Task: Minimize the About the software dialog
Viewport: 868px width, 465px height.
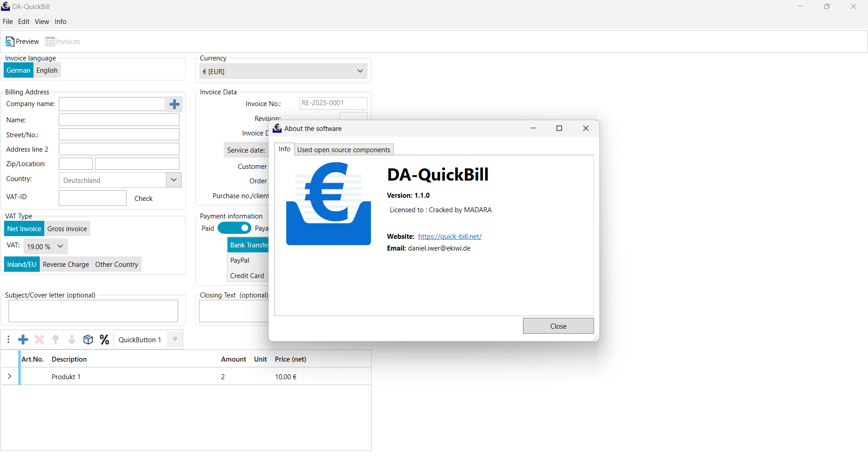Action: [533, 128]
